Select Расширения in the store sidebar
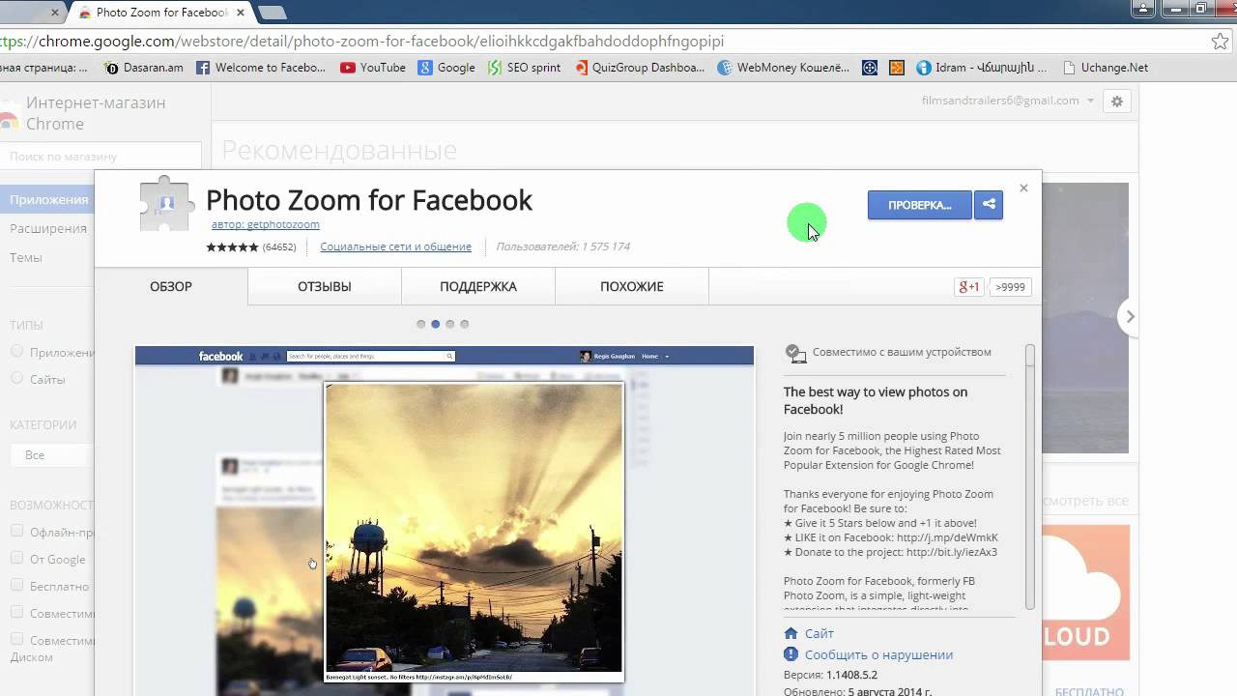Screen dimensions: 1237x696 click(x=48, y=228)
